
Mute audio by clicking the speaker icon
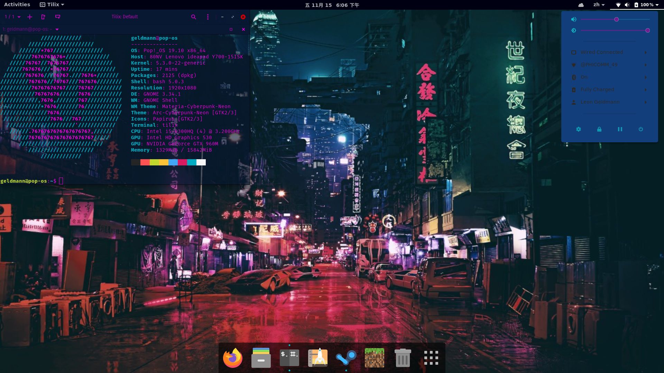click(x=574, y=19)
